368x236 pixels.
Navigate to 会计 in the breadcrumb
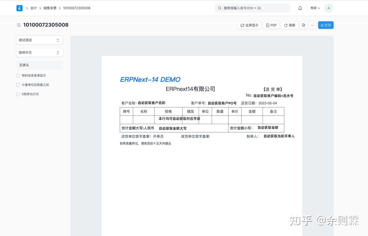(x=33, y=8)
